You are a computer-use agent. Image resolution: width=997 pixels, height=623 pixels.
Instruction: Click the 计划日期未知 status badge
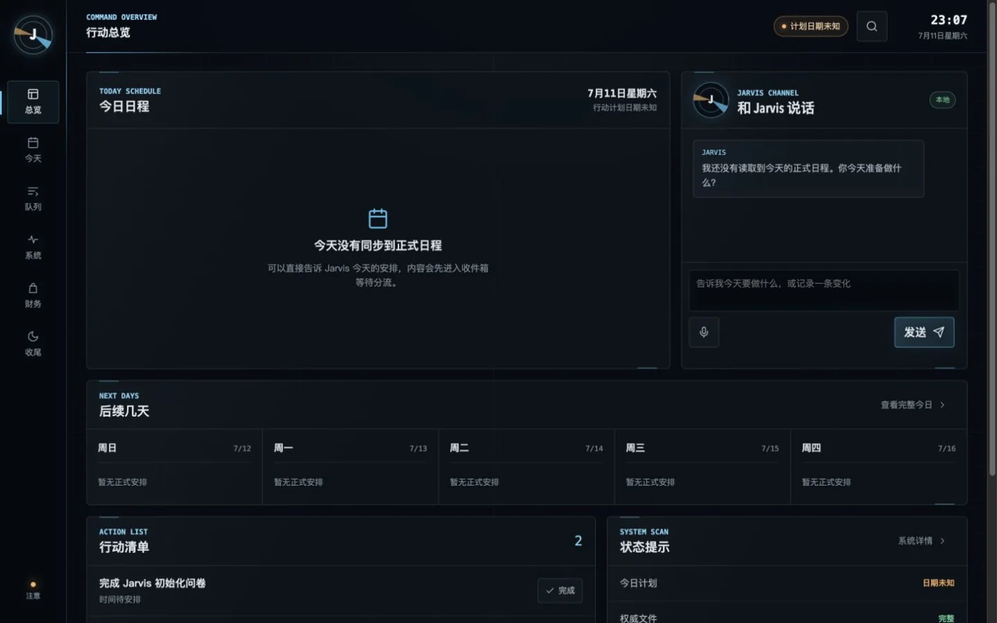[811, 26]
